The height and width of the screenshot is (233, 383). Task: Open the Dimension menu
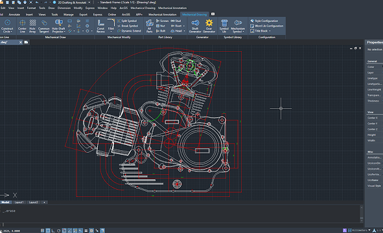64,8
